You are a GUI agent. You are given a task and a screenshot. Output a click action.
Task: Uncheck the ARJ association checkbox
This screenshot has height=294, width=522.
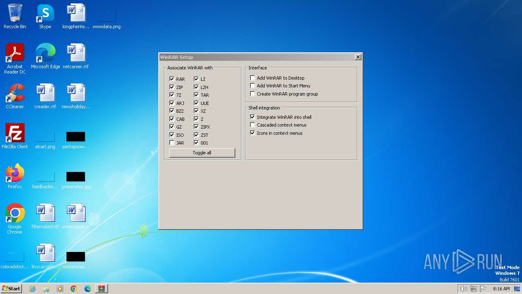point(172,103)
